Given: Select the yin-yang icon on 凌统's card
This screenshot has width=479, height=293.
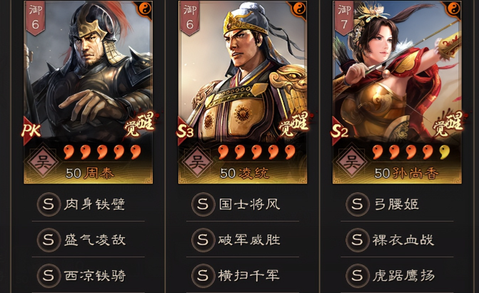Looking at the screenshot, I should 298,9.
